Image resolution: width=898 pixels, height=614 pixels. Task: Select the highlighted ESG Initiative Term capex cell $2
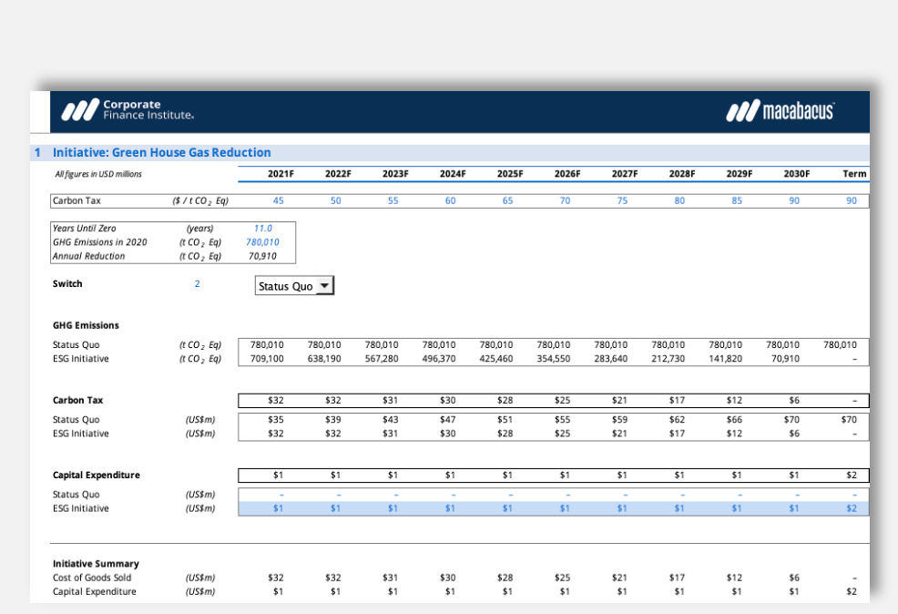click(852, 508)
